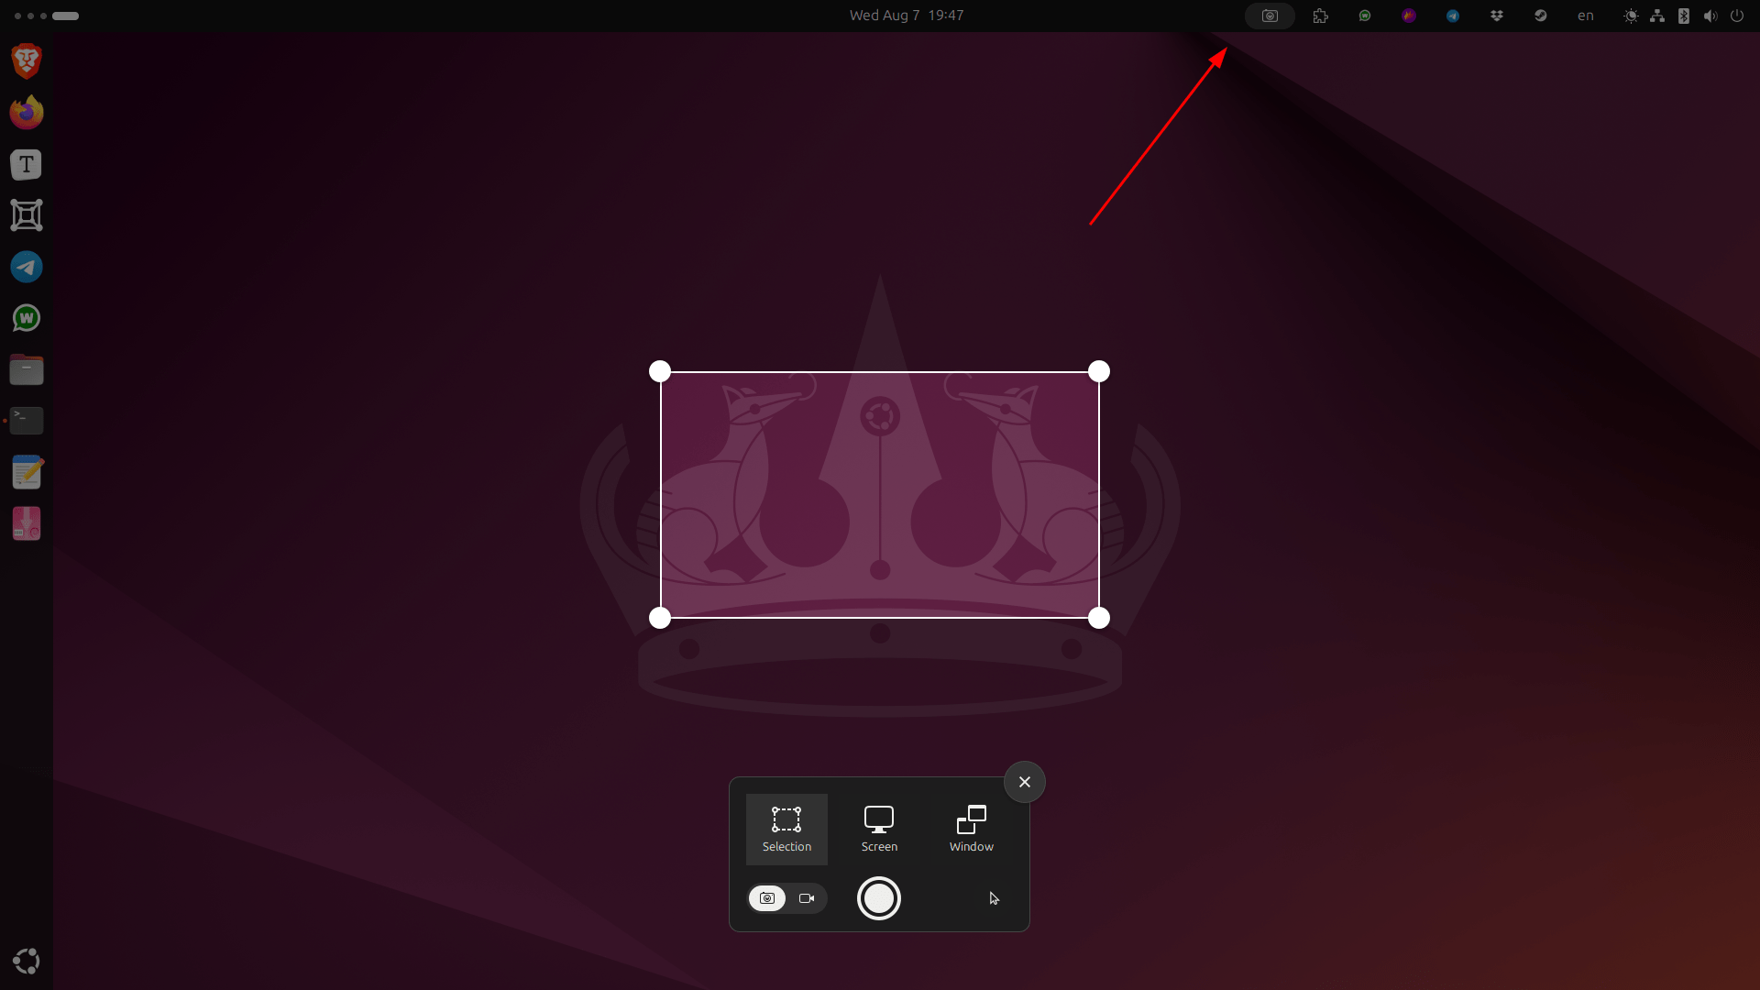Select the Files manager dock icon
1760x990 pixels.
point(27,368)
